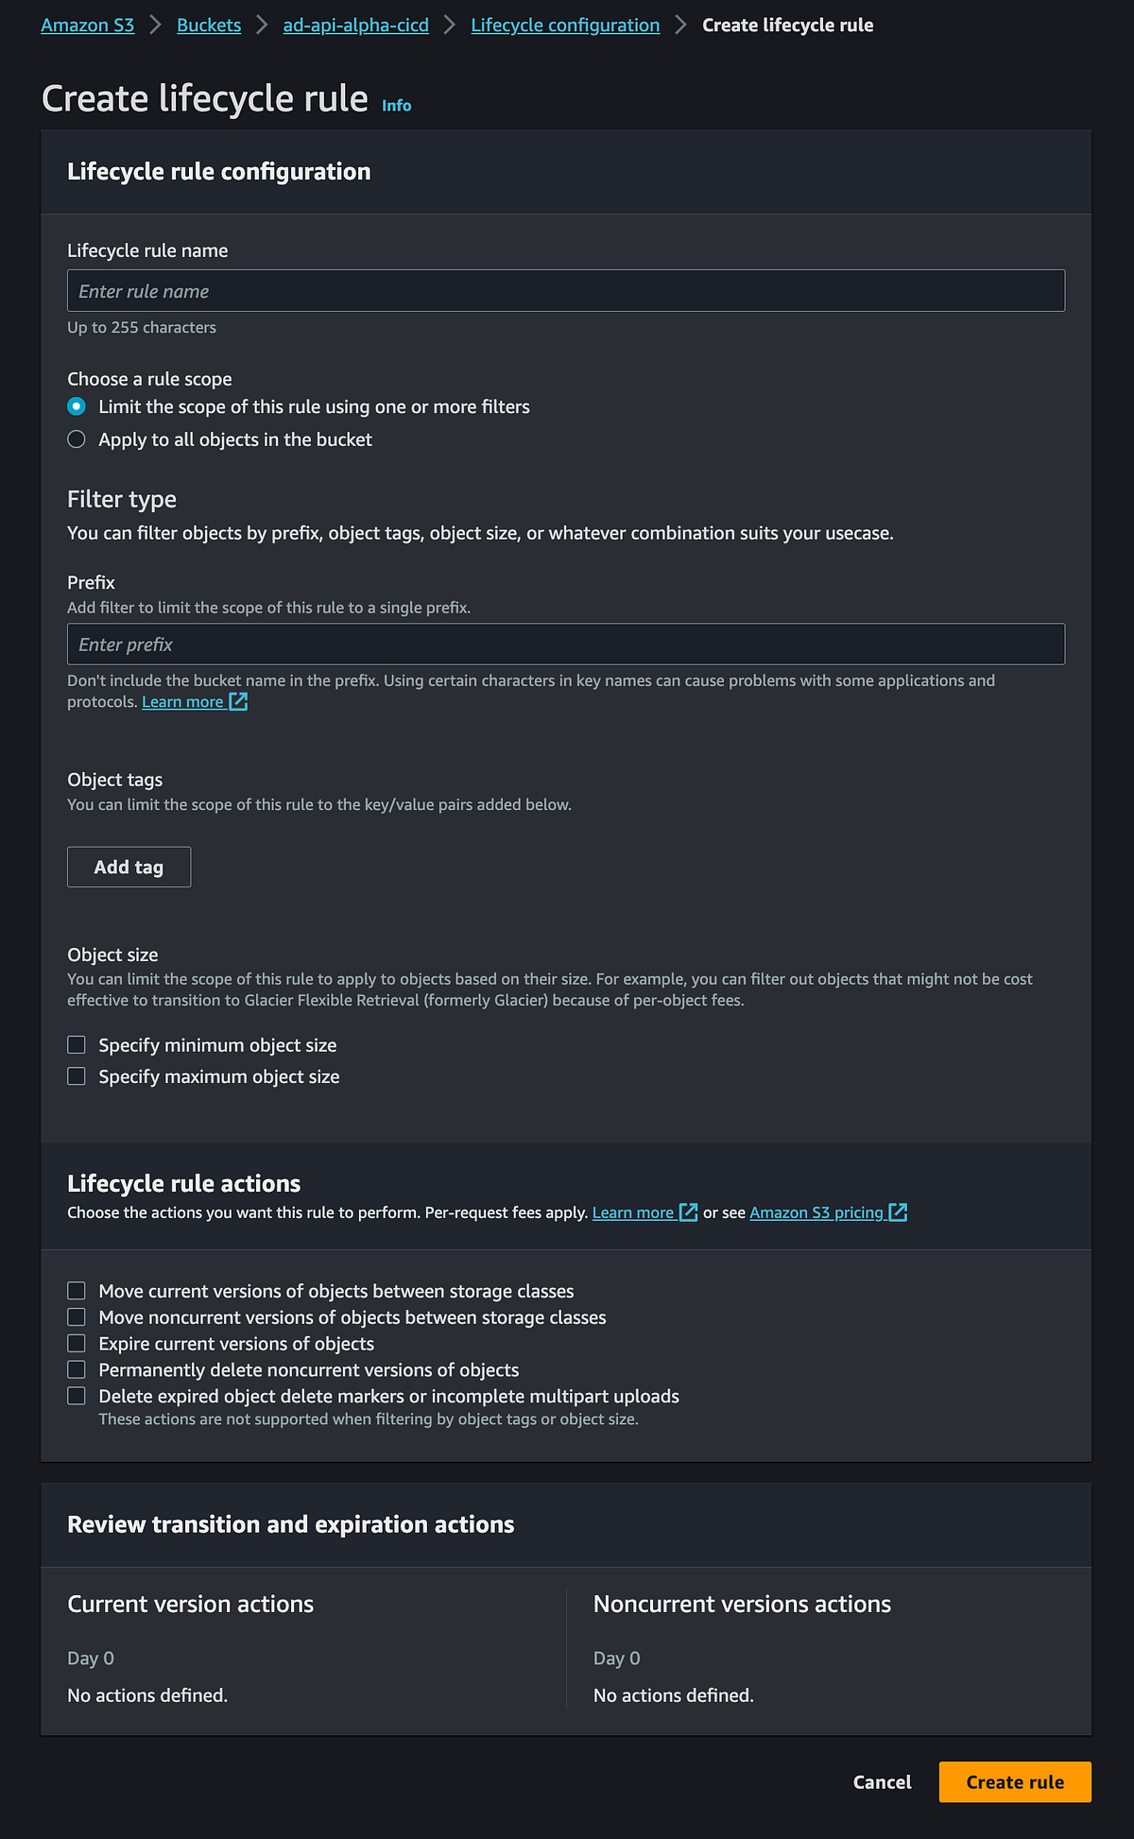
Task: Click the external link icon next to Learn more in Lifecycle rule actions
Action: coord(687,1212)
